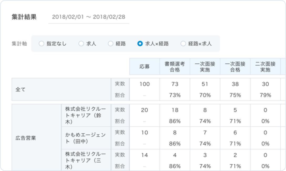This screenshot has width=286, height=171.
Task: Click the 書類選考合格 column header
Action: [x=175, y=67]
